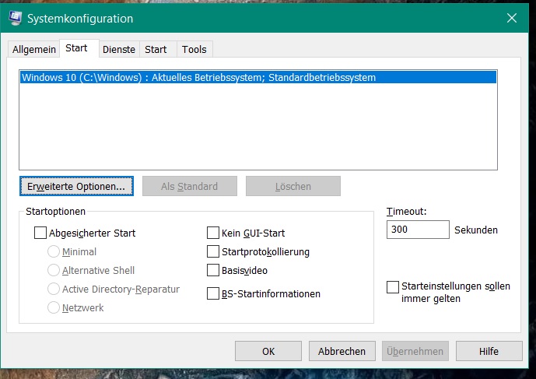
Task: Click the Sekunden label
Action: (476, 230)
